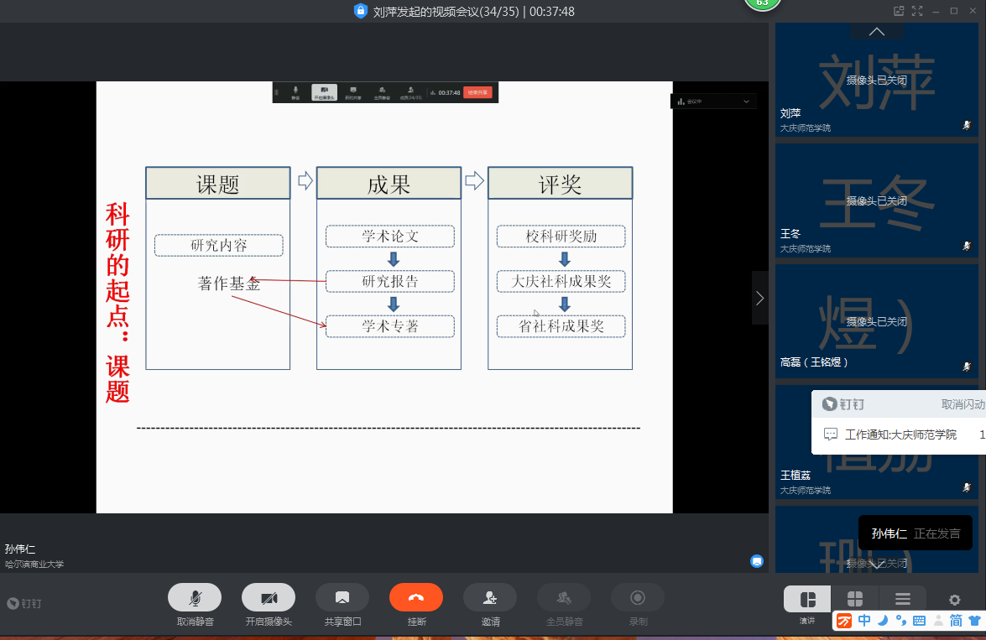The width and height of the screenshot is (986, 640).
Task: Expand the 会议中 status dropdown
Action: (746, 101)
